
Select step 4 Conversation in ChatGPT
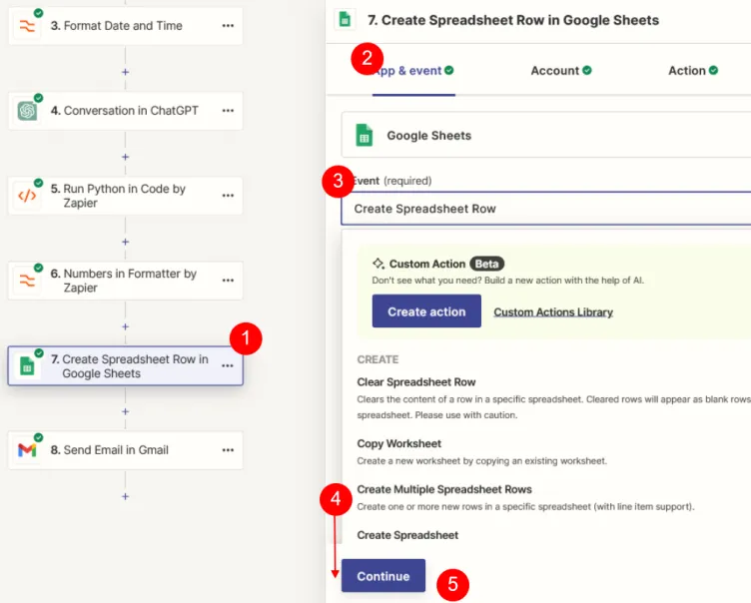126,111
